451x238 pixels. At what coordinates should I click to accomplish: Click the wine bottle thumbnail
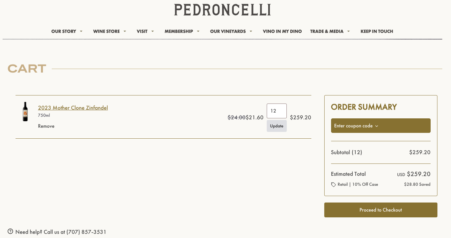[25, 112]
